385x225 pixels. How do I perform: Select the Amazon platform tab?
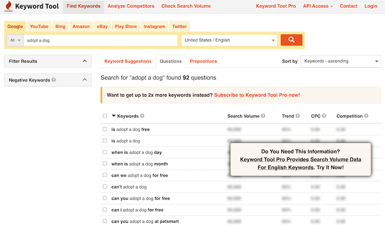(x=81, y=27)
